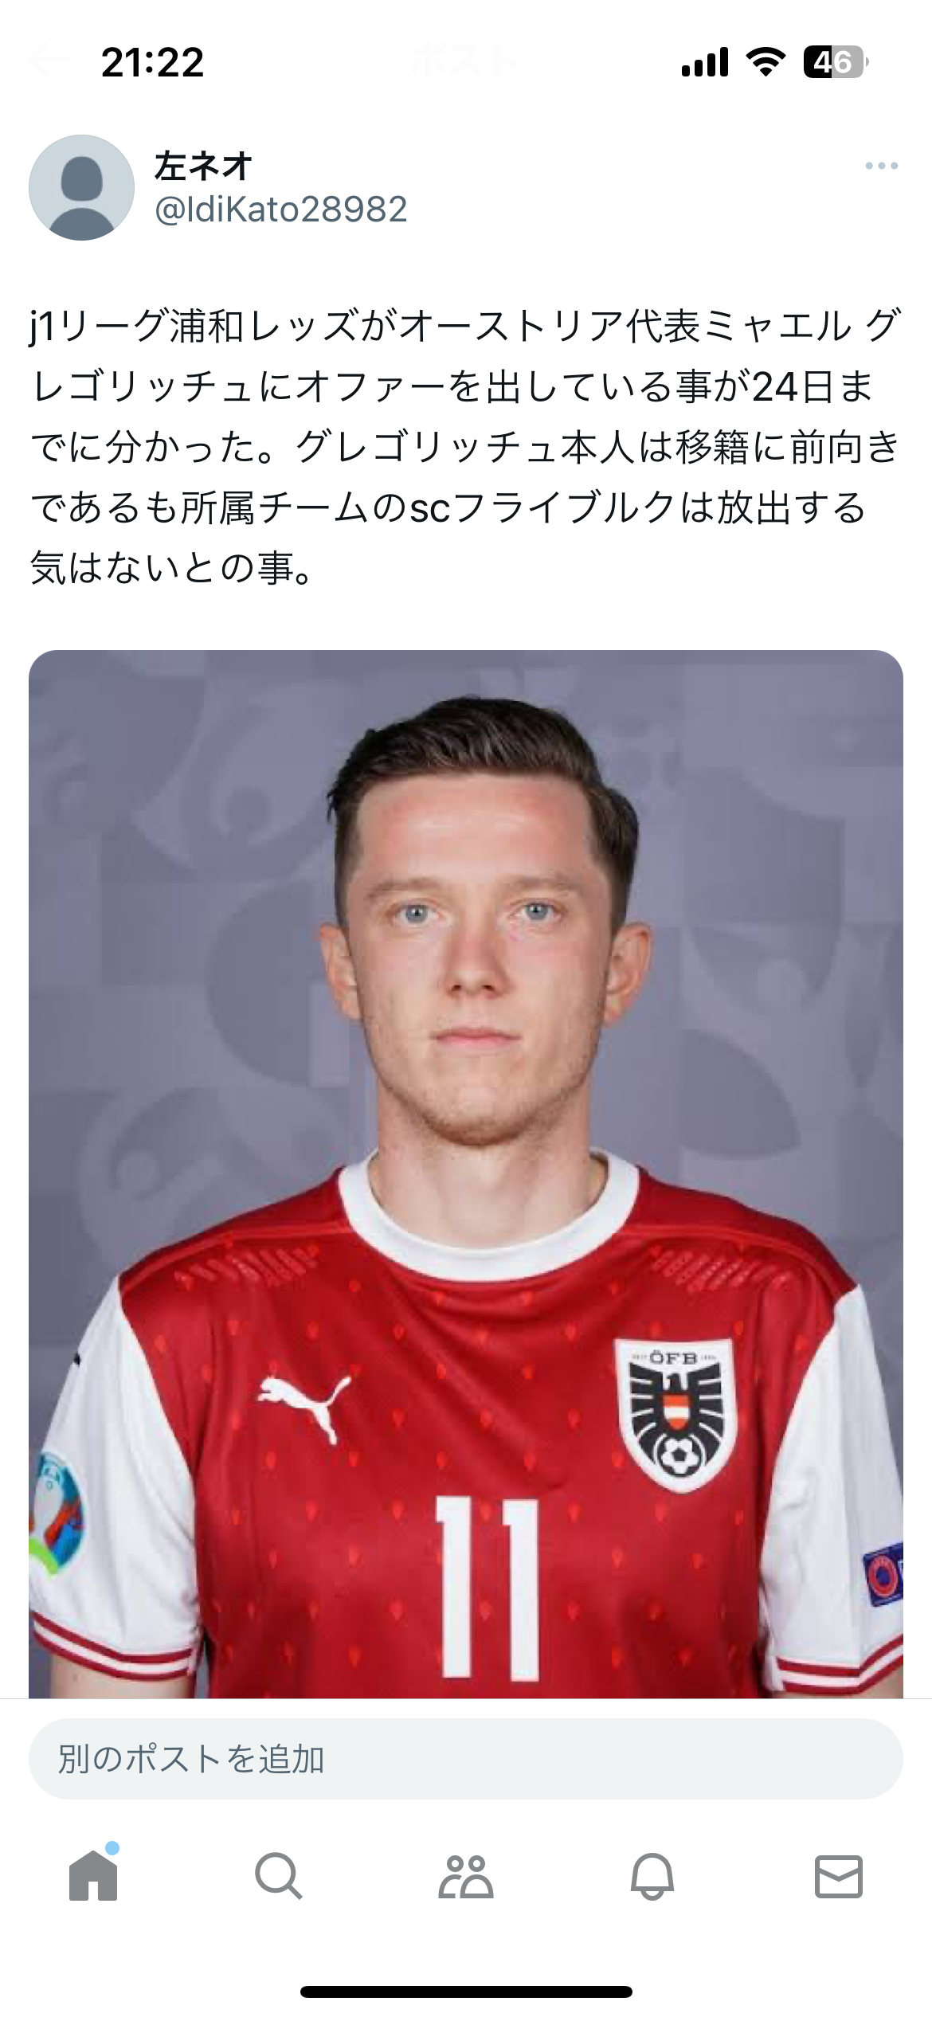Image resolution: width=932 pixels, height=2017 pixels.
Task: Open the Home tab icon
Action: tap(93, 1875)
